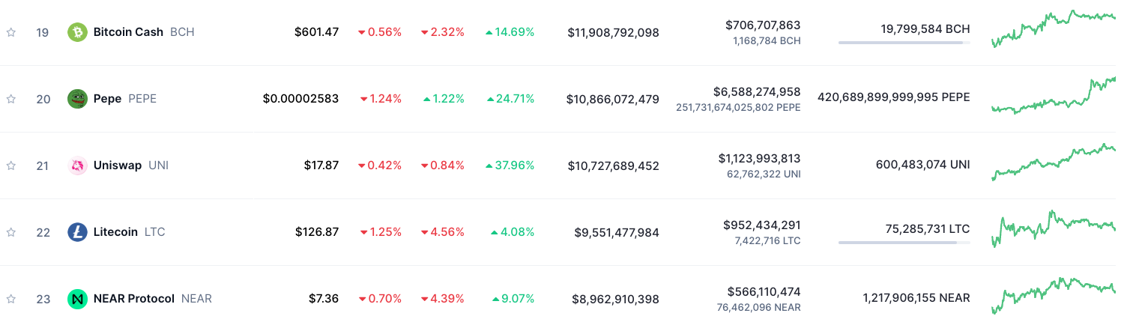Open the Uniswap name link
Image resolution: width=1133 pixels, height=331 pixels.
(118, 165)
